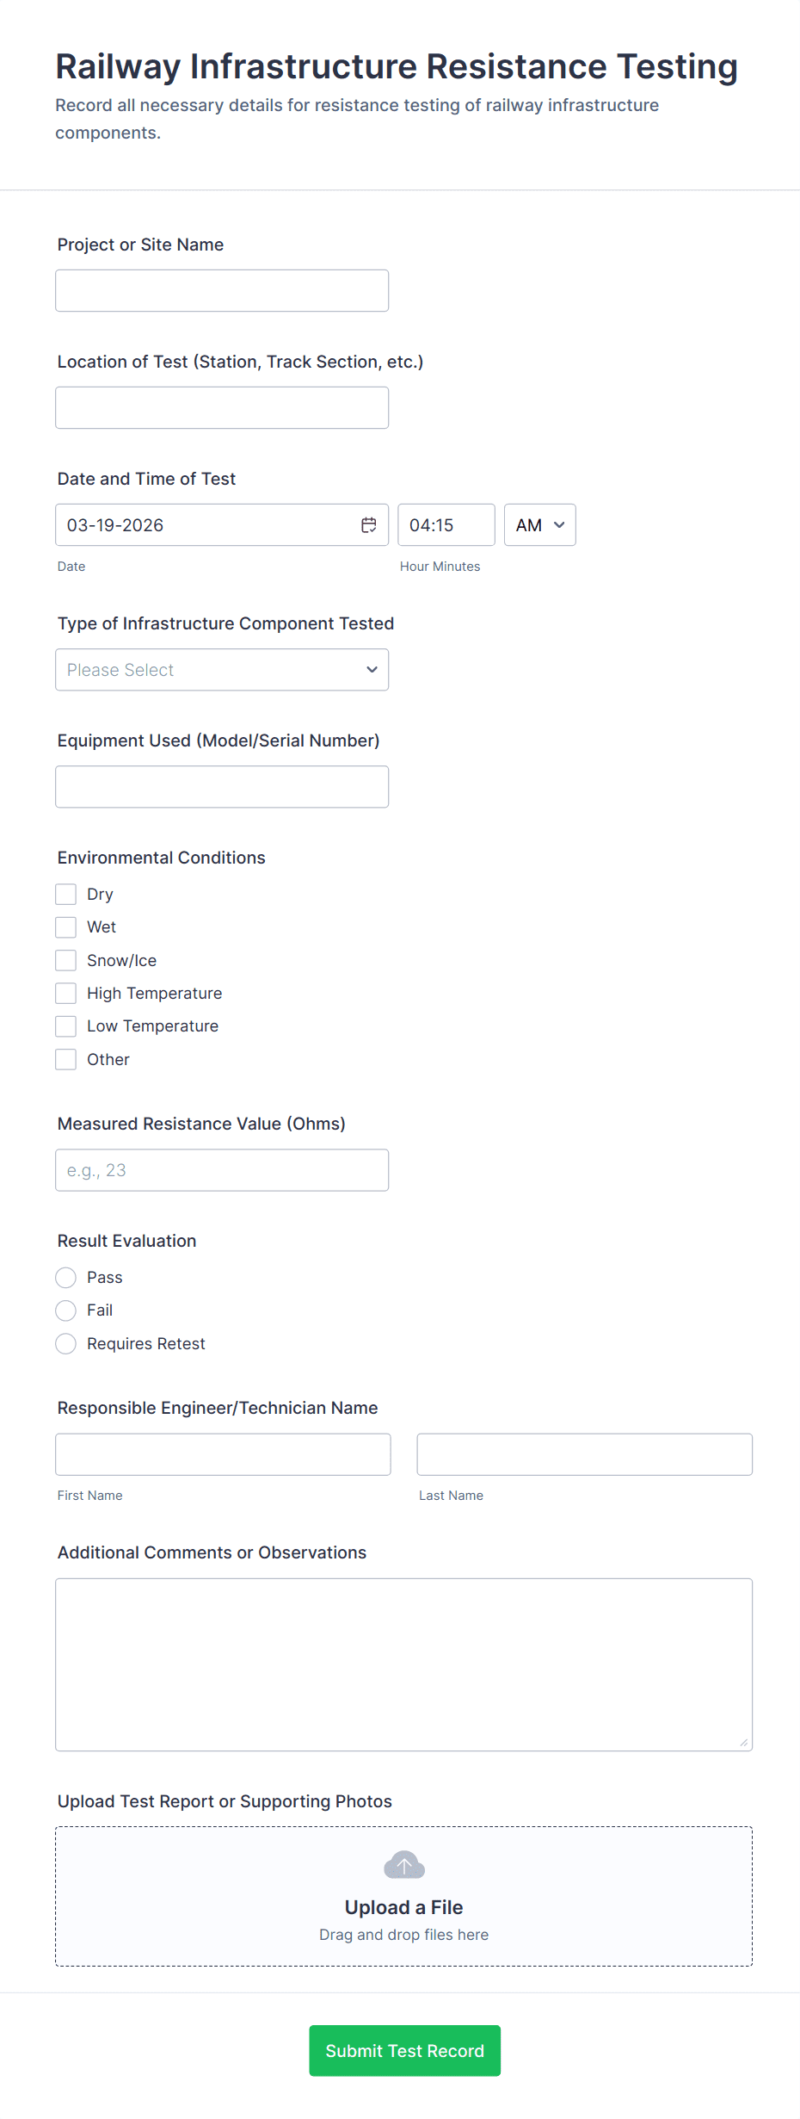This screenshot has height=2119, width=800.
Task: Select Fail as result evaluation
Action: 66,1310
